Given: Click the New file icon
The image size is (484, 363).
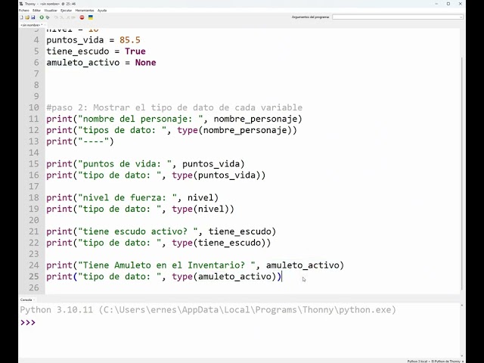Looking at the screenshot, I should coord(22,17).
